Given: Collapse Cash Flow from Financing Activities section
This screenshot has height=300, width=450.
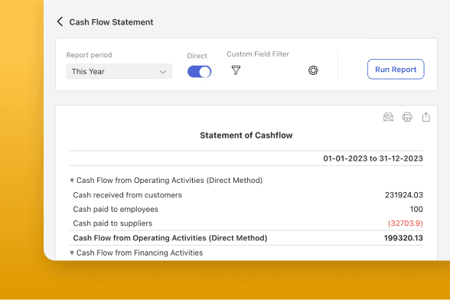Looking at the screenshot, I should click(x=72, y=253).
